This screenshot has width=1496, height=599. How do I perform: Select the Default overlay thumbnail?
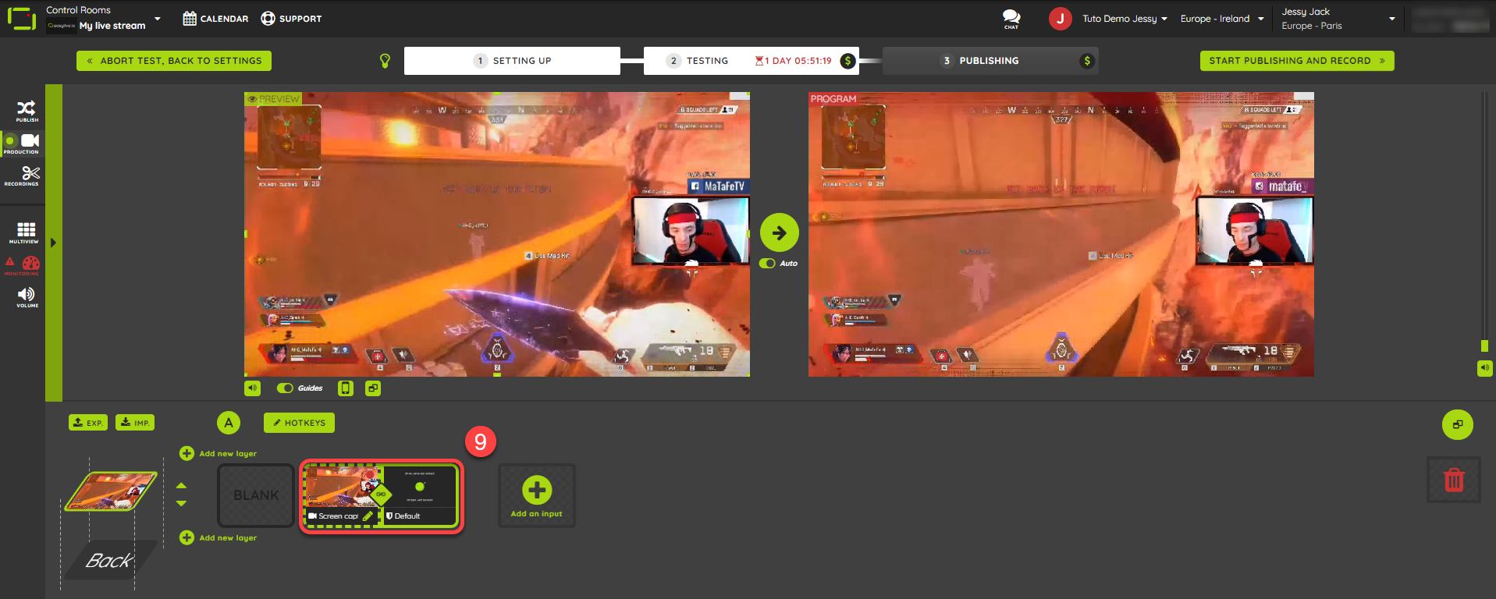[420, 488]
